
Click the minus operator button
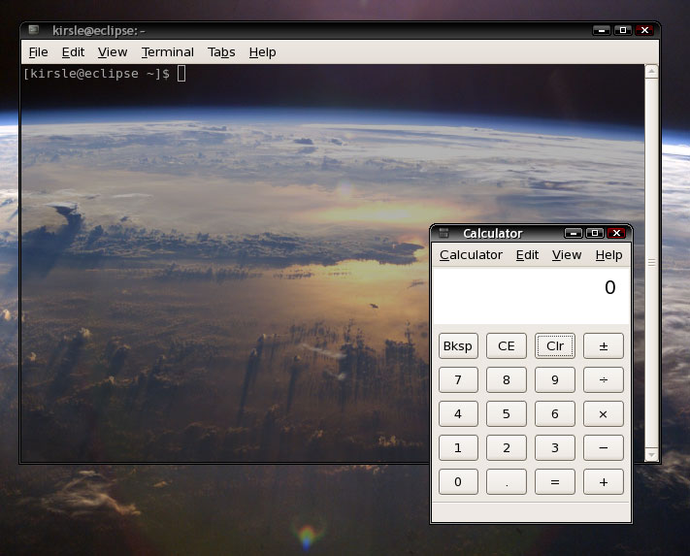604,447
